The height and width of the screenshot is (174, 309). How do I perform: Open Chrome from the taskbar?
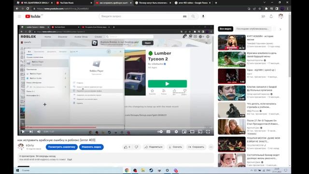point(126,170)
